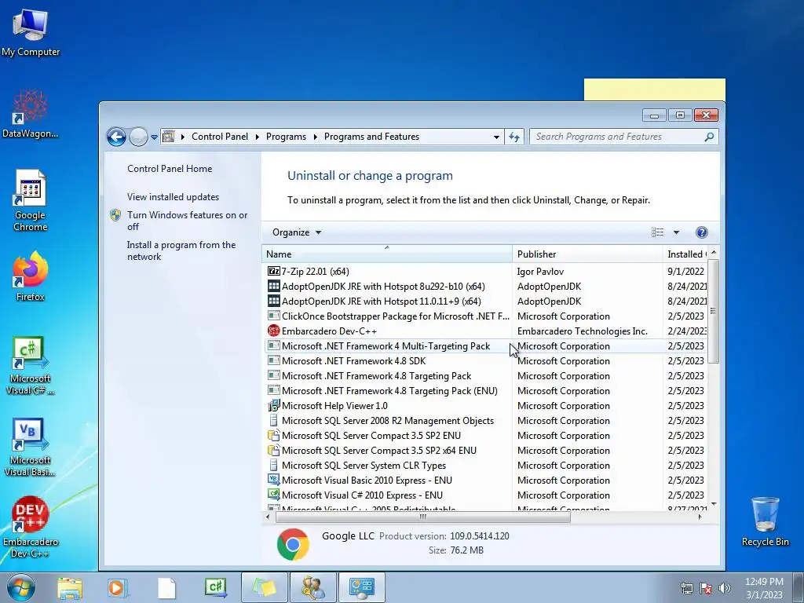Click the Action Center flag icon
Screen dimensions: 804x603
pos(706,588)
